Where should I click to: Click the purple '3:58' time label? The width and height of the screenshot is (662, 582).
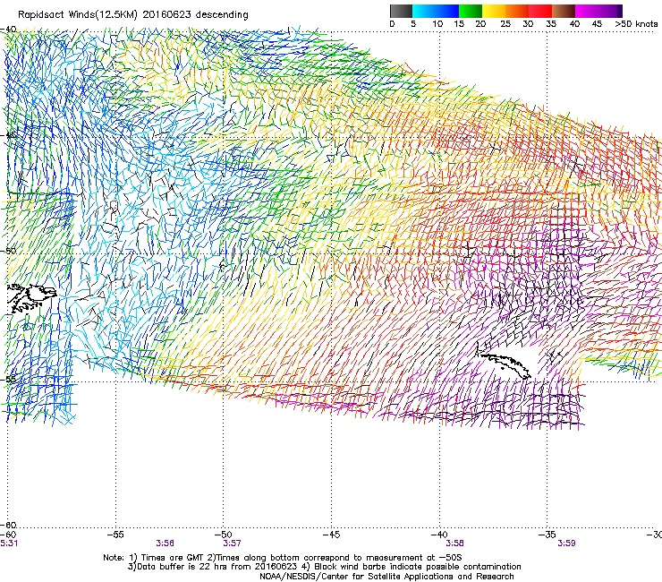click(x=454, y=543)
